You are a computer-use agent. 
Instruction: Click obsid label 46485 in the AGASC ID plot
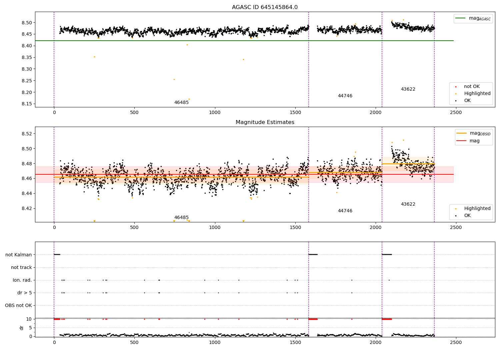pyautogui.click(x=181, y=103)
